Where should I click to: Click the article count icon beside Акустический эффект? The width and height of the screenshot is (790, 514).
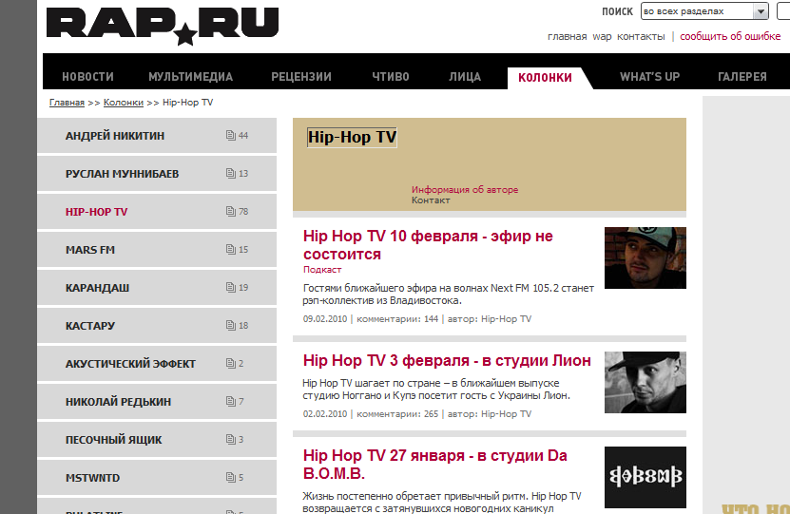pyautogui.click(x=231, y=363)
